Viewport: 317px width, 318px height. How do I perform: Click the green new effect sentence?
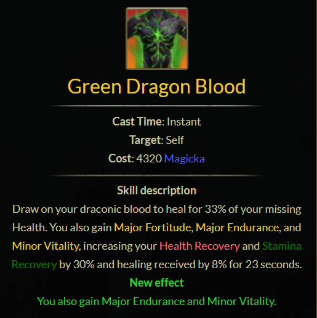[x=156, y=301]
